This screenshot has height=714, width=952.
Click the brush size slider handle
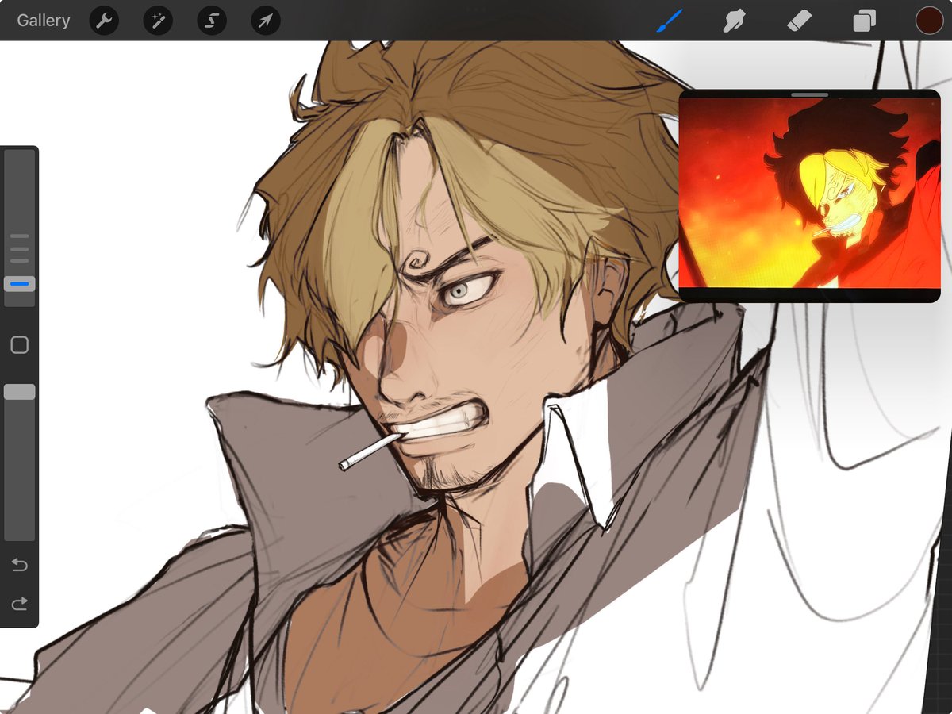pos(20,284)
